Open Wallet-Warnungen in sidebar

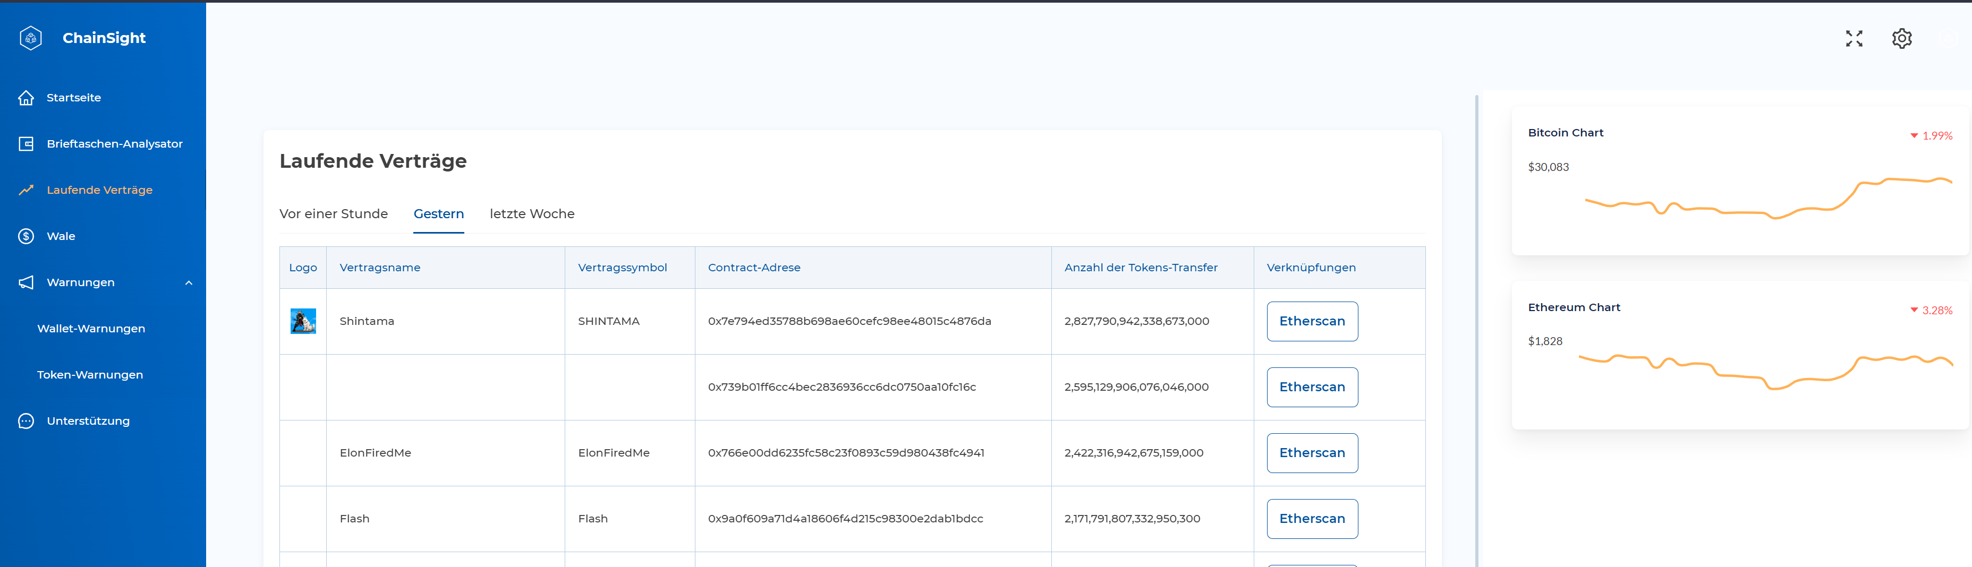coord(91,328)
